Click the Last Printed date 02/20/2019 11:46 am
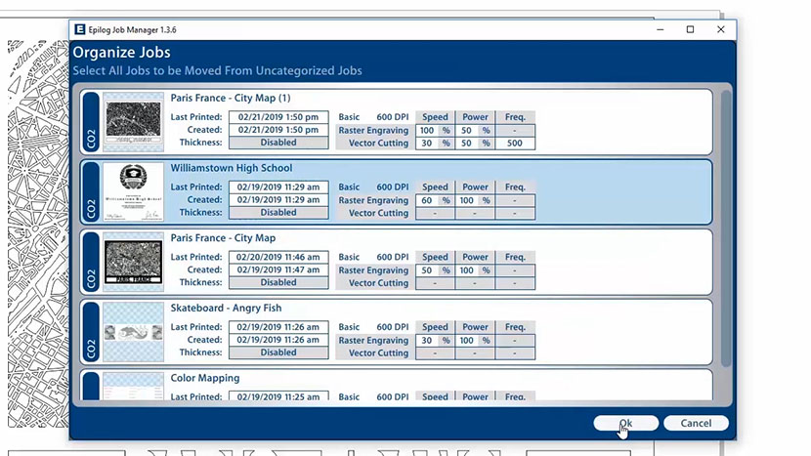Image resolution: width=811 pixels, height=456 pixels. click(278, 258)
